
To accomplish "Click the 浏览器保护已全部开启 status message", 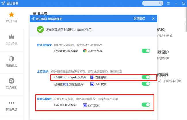I will (x=69, y=29).
